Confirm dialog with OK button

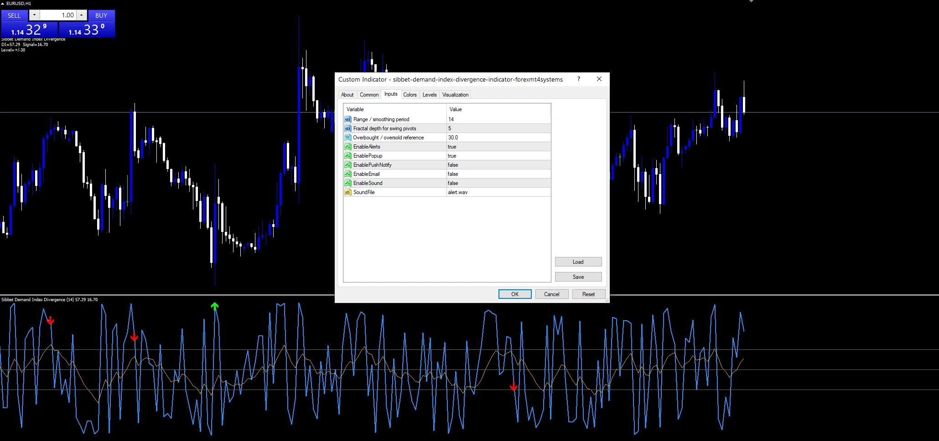515,294
